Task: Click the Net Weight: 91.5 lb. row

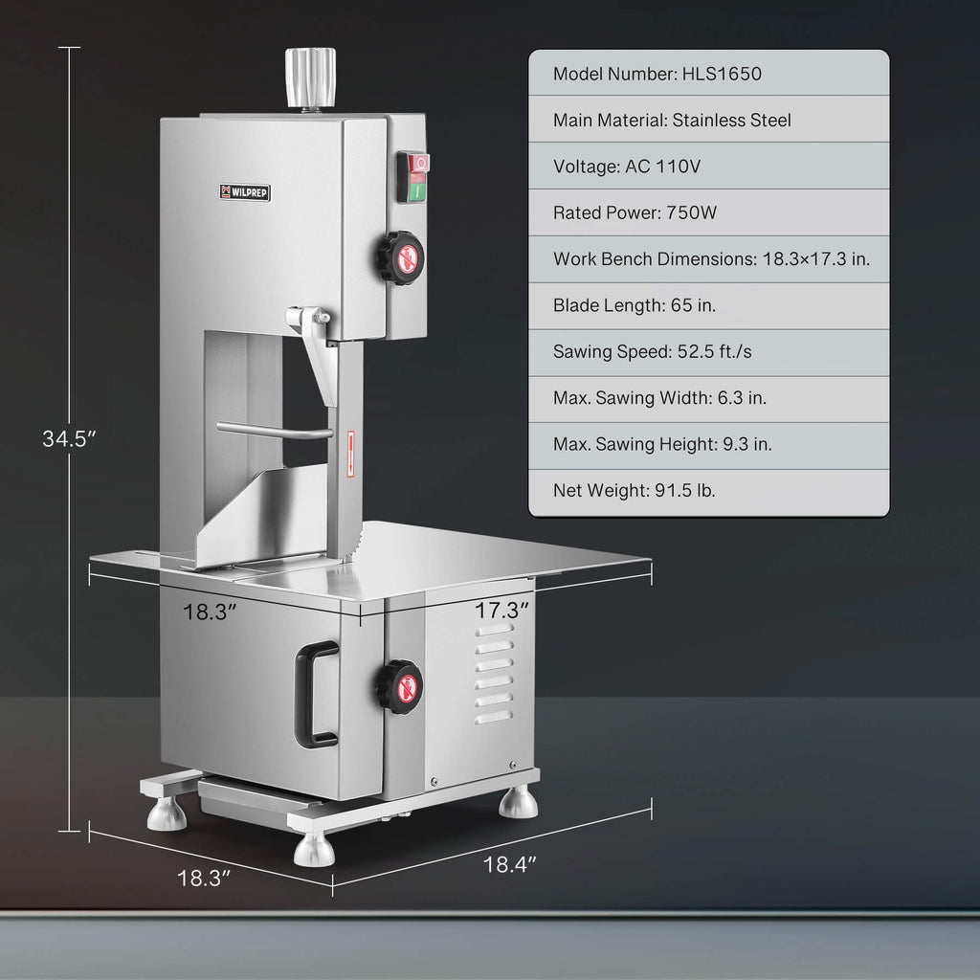Action: pyautogui.click(x=708, y=491)
